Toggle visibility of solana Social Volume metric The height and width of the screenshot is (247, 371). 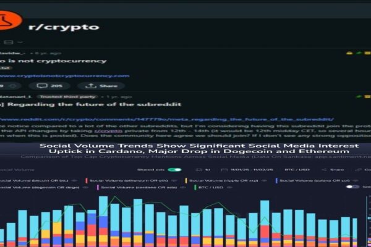pyautogui.click(x=356, y=180)
